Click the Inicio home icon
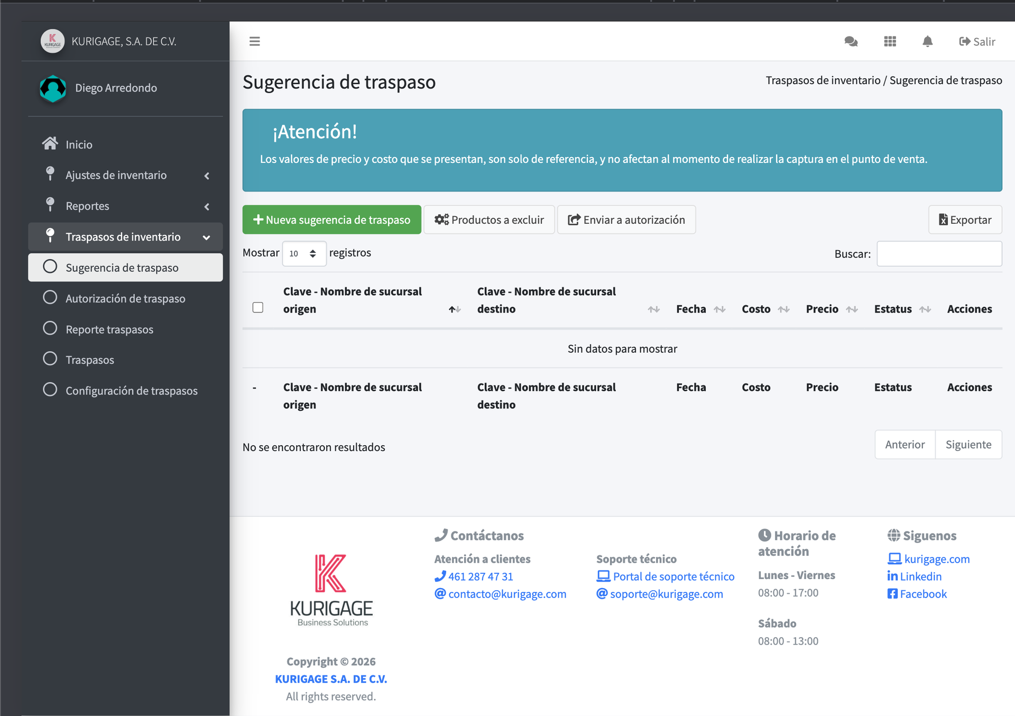This screenshot has height=716, width=1015. 50,144
